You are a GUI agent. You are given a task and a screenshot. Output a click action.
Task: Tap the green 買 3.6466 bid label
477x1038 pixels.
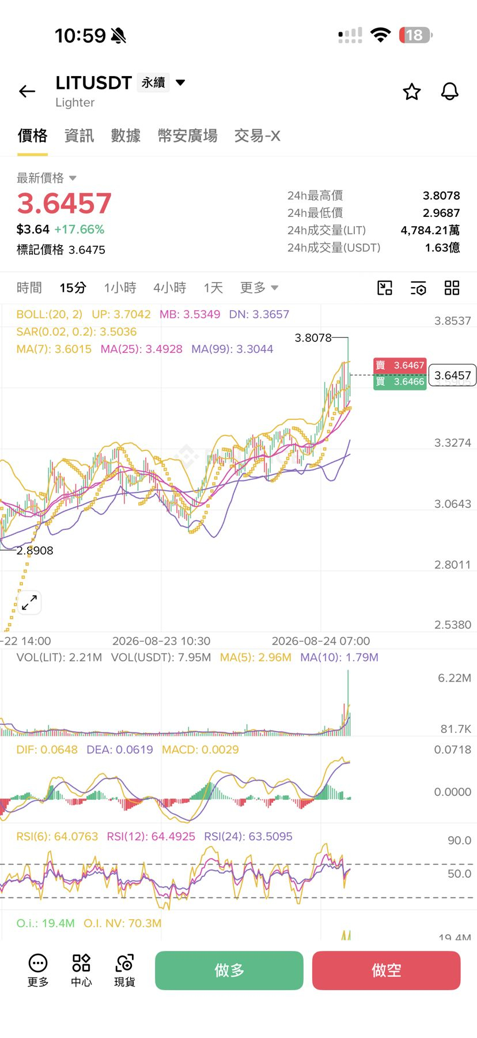(x=400, y=382)
